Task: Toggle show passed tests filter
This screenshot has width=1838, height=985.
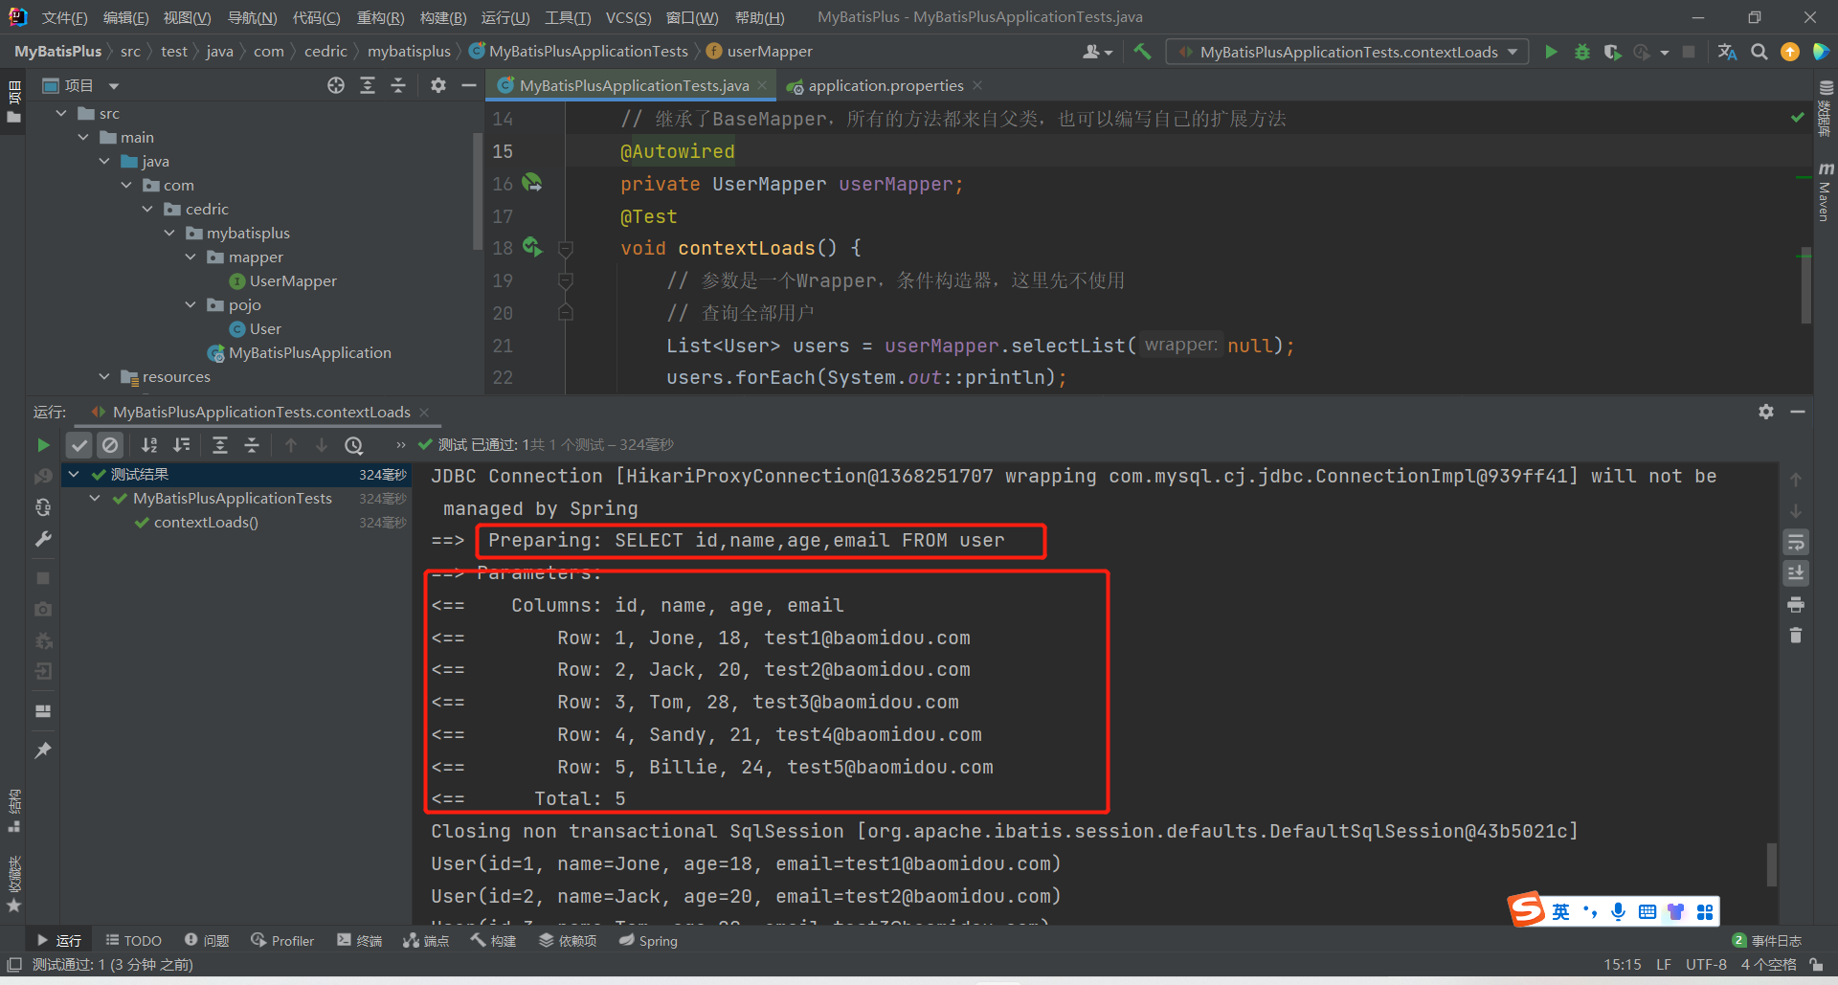Action: pyautogui.click(x=79, y=445)
